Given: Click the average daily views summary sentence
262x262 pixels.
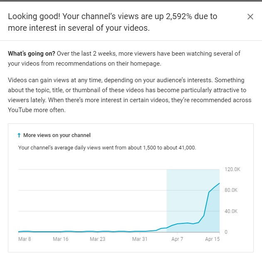Looking at the screenshot, I should tap(107, 148).
